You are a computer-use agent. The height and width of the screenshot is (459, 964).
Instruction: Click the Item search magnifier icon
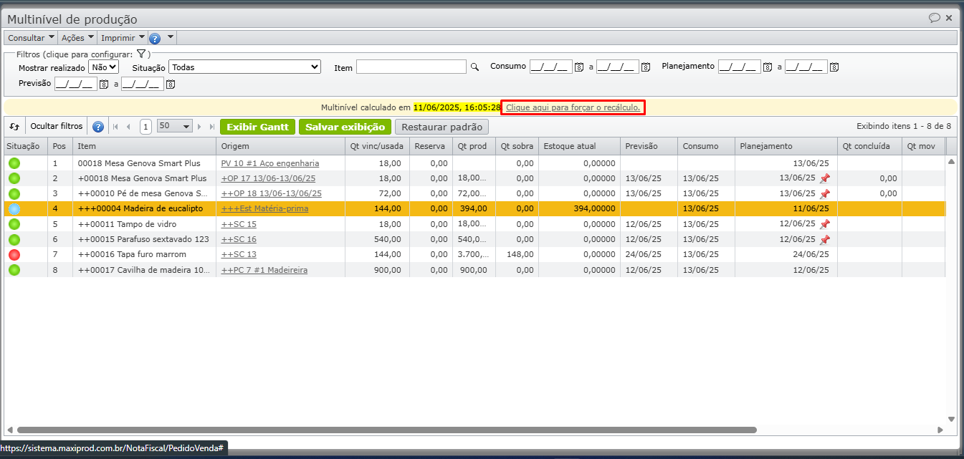[474, 67]
